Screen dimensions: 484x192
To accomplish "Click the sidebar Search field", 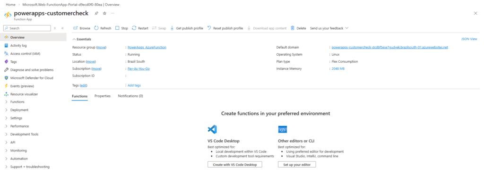I will click(27, 28).
